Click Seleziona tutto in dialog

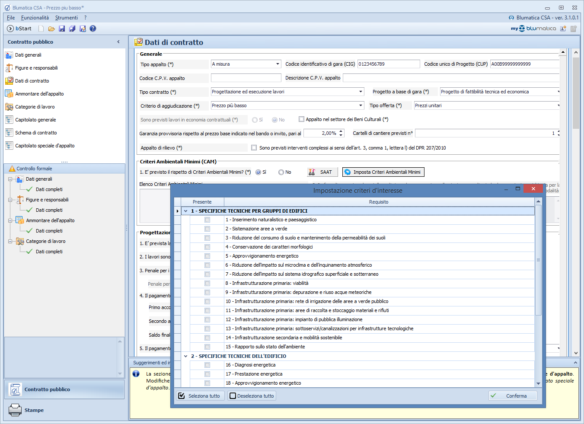pos(200,396)
